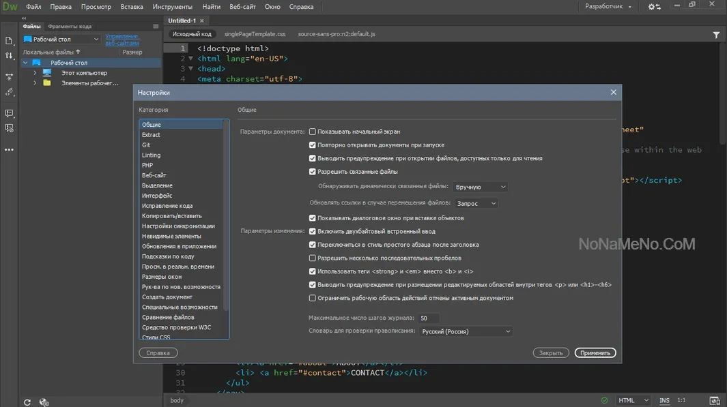Open the Инструменты menu
Viewport: 727px width, 407px height.
point(173,7)
